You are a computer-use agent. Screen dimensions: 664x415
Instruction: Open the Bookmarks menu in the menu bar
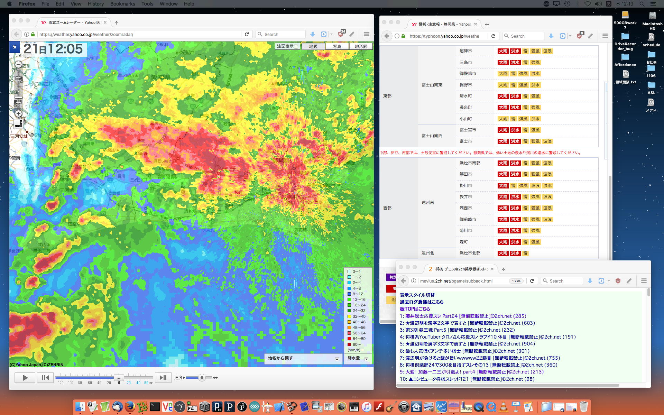pyautogui.click(x=122, y=4)
